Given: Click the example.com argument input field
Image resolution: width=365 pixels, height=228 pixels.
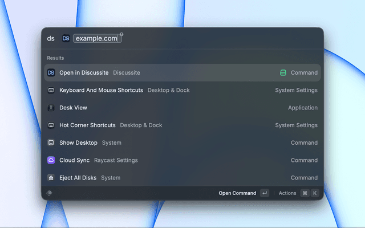Looking at the screenshot, I should pos(98,38).
